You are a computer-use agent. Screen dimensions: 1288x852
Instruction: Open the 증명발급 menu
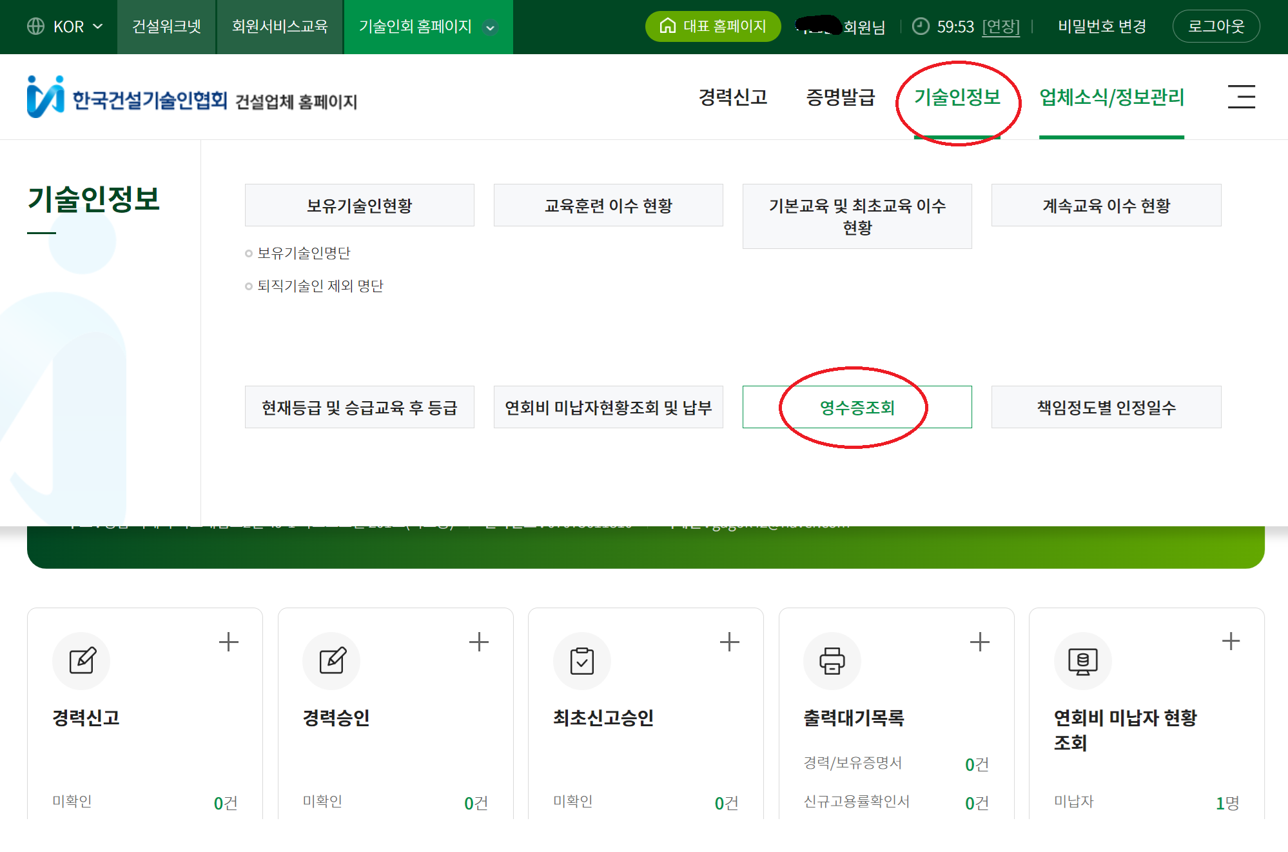[841, 97]
